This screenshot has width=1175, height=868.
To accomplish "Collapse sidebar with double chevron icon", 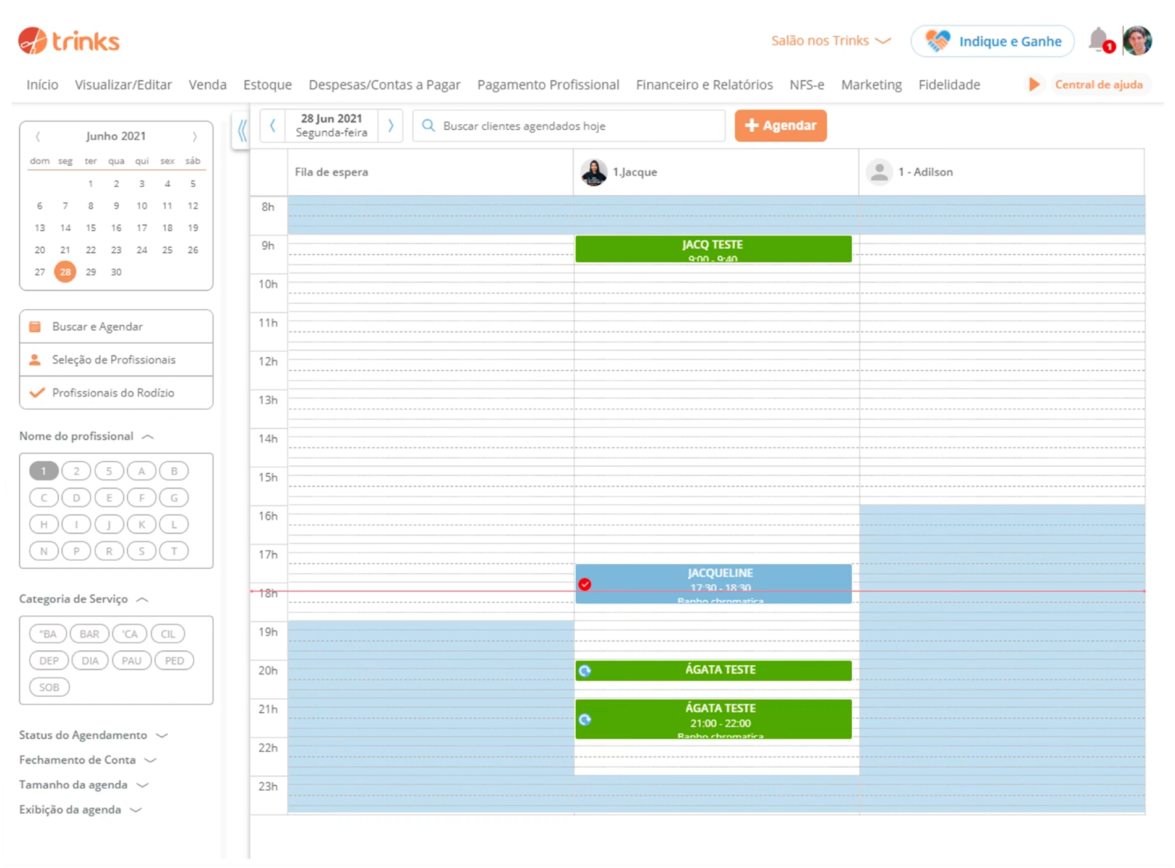I will click(x=242, y=130).
